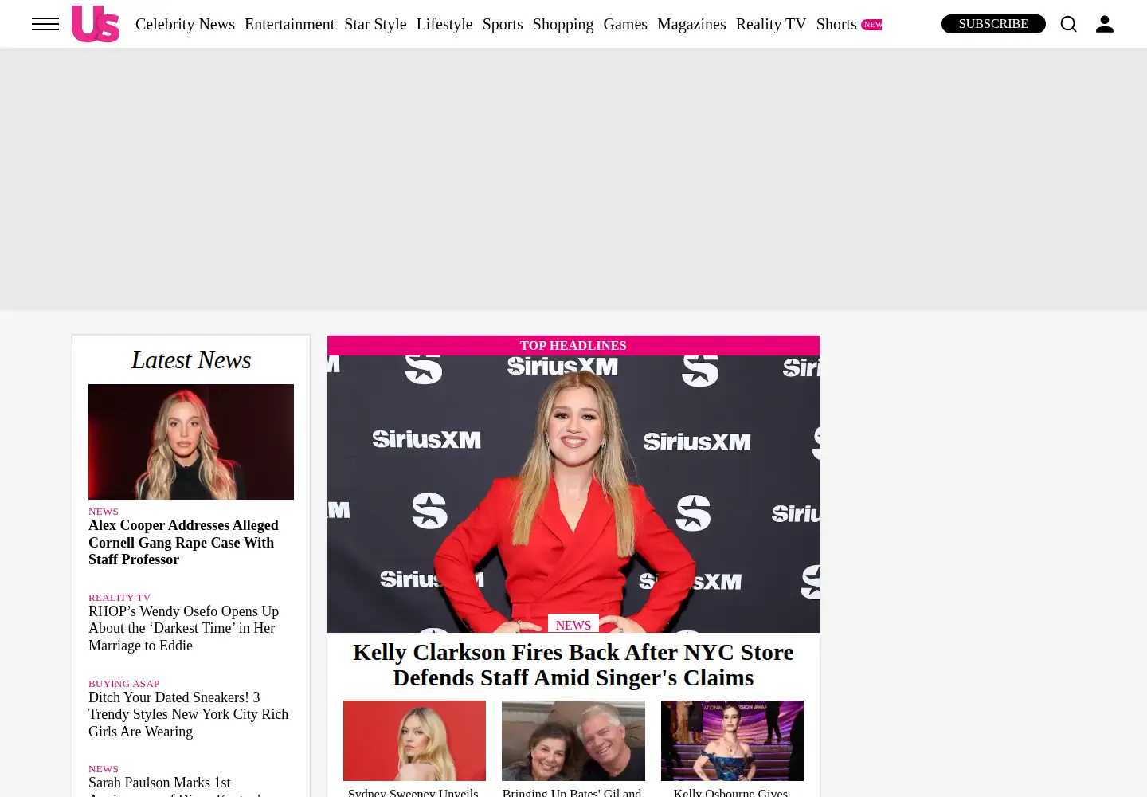Open the user account profile icon
Viewport: 1147px width, 797px height.
(x=1105, y=24)
